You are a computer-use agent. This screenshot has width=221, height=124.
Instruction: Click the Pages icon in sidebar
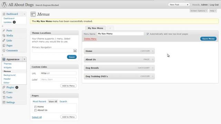4,45
